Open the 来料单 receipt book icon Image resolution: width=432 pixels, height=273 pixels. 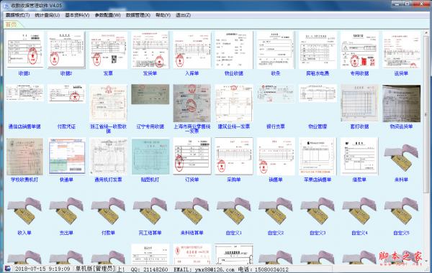point(402,157)
